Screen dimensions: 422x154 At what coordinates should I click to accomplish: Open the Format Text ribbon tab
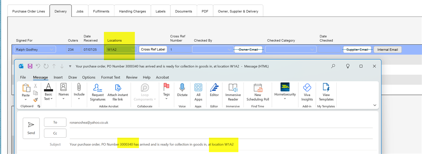pos(111,77)
